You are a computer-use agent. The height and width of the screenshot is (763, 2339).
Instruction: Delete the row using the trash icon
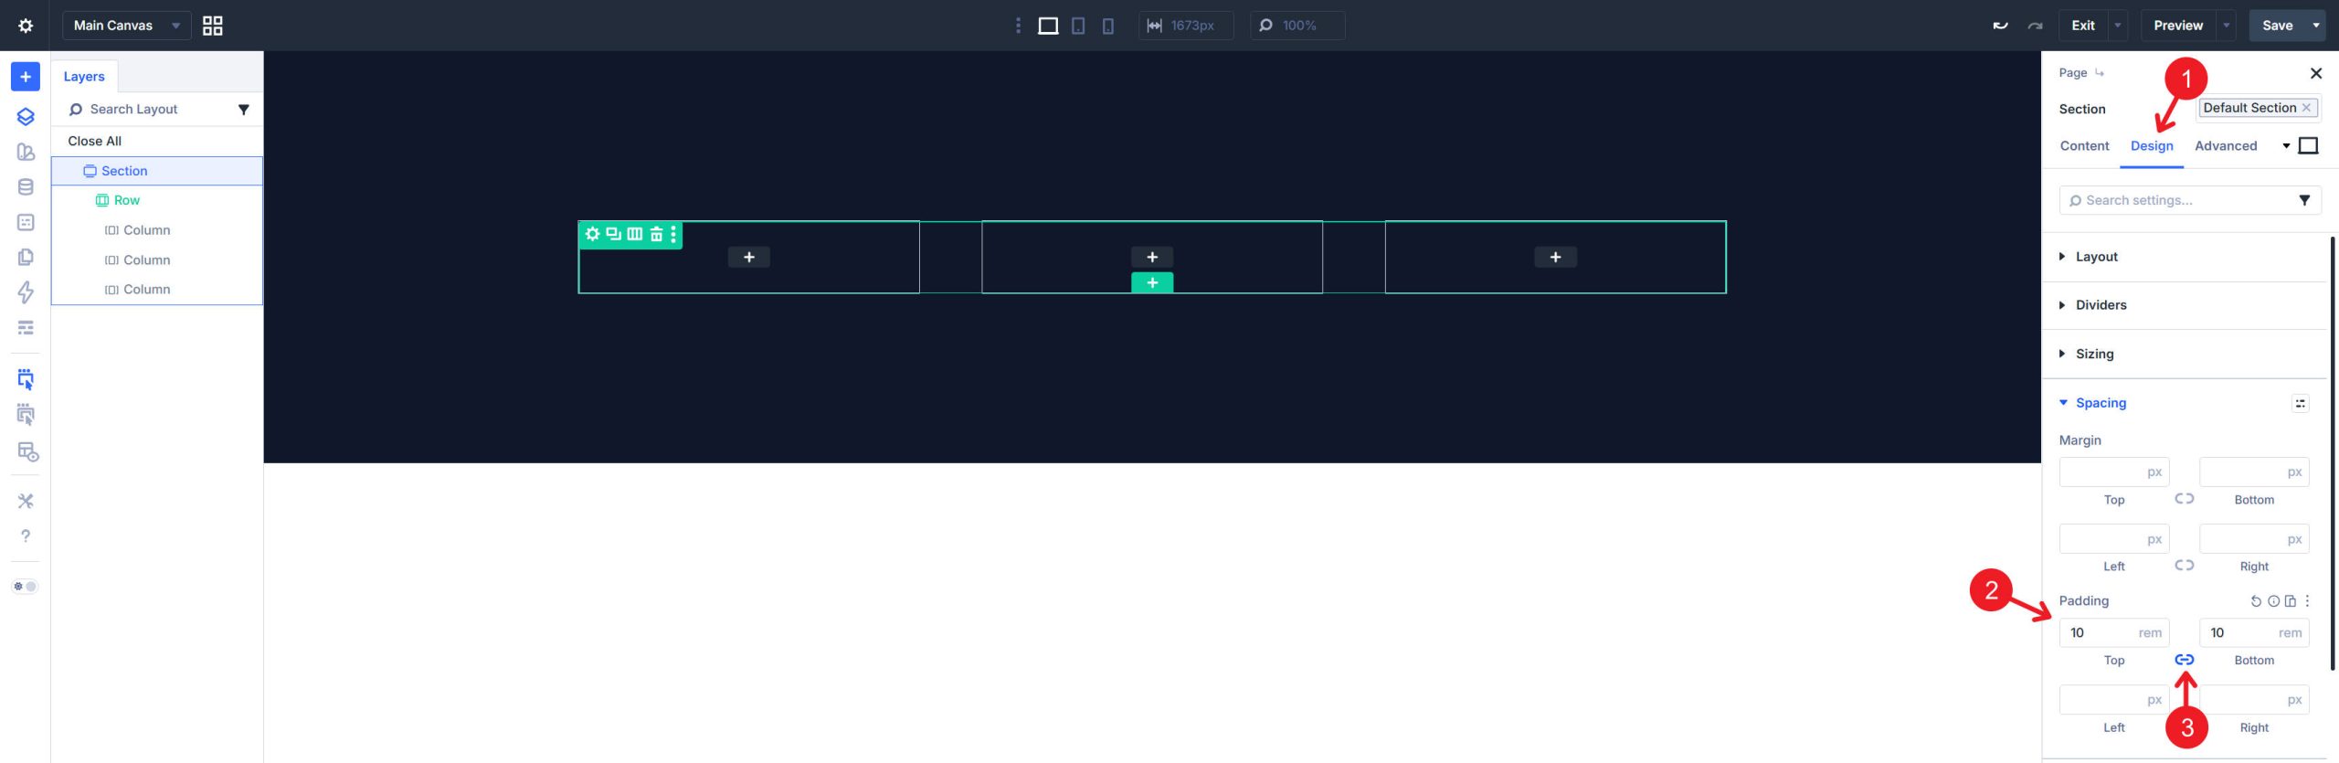[x=656, y=235]
